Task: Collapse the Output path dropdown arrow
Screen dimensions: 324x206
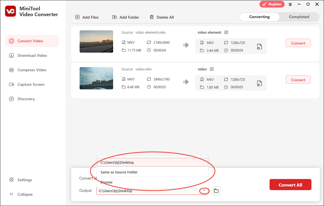Action: (204, 191)
